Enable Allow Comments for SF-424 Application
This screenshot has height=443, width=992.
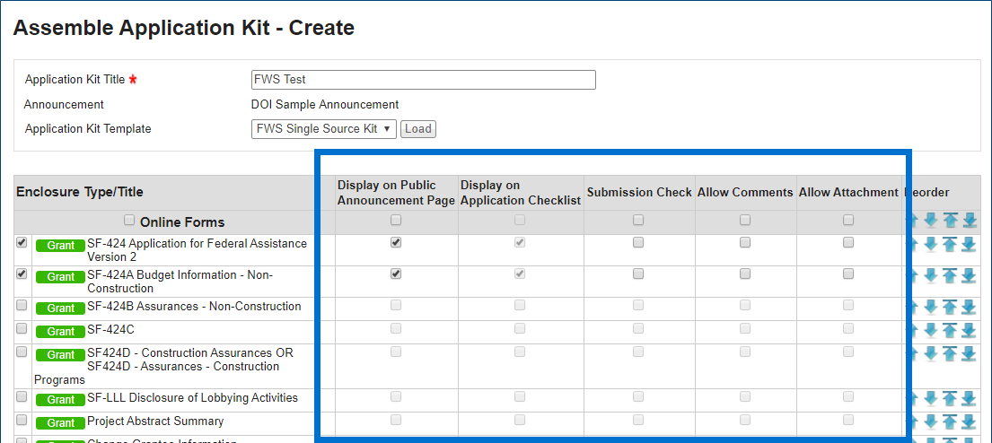click(x=745, y=242)
